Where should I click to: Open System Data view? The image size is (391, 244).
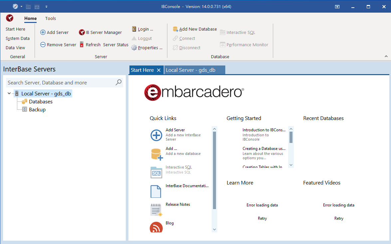click(18, 38)
